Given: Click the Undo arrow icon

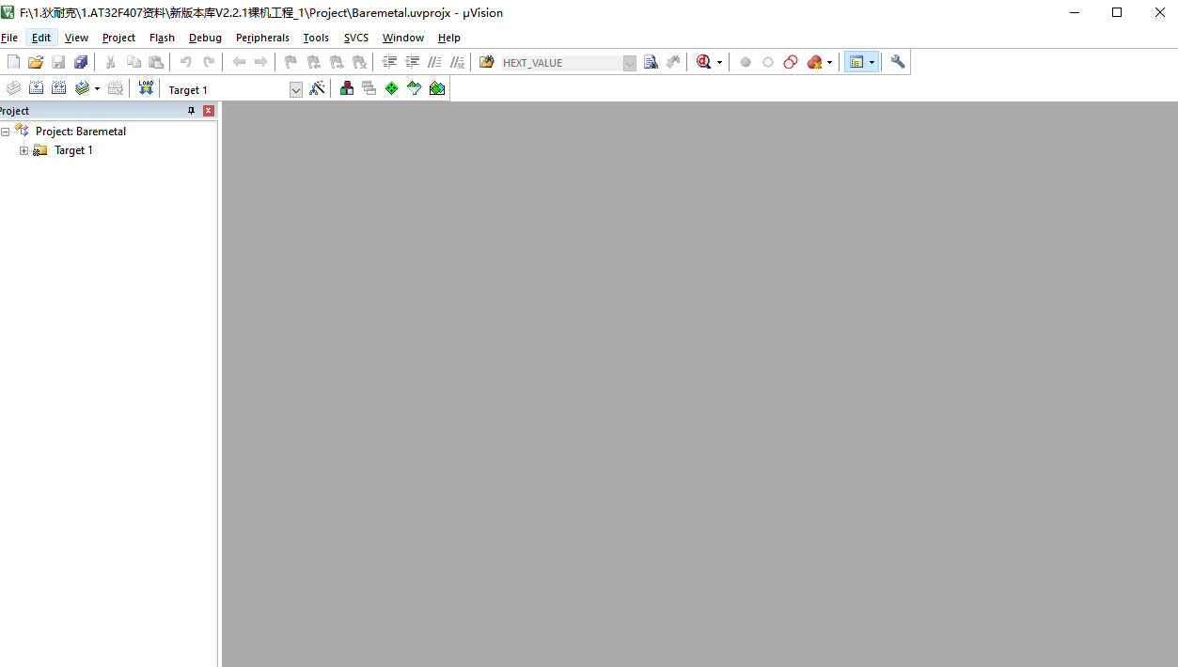Looking at the screenshot, I should pyautogui.click(x=186, y=62).
